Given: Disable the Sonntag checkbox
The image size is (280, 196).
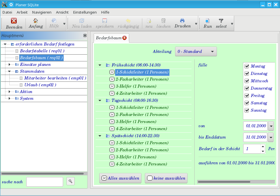Looking at the screenshot, I should [247, 110].
